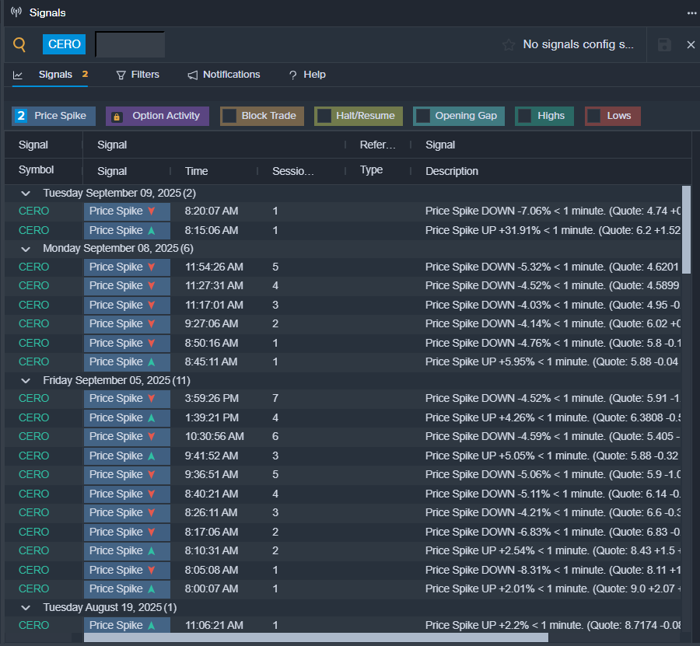The width and height of the screenshot is (700, 646).
Task: Enable the Highs signal filter
Action: click(544, 116)
